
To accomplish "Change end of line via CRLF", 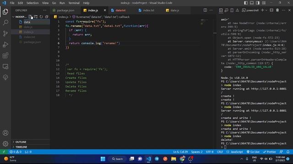I will [220, 152].
